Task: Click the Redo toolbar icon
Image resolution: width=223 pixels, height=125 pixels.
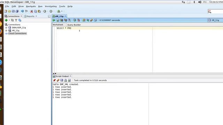Action: click(x=26, y=11)
